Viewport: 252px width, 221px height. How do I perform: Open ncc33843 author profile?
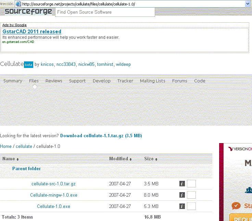66,65
